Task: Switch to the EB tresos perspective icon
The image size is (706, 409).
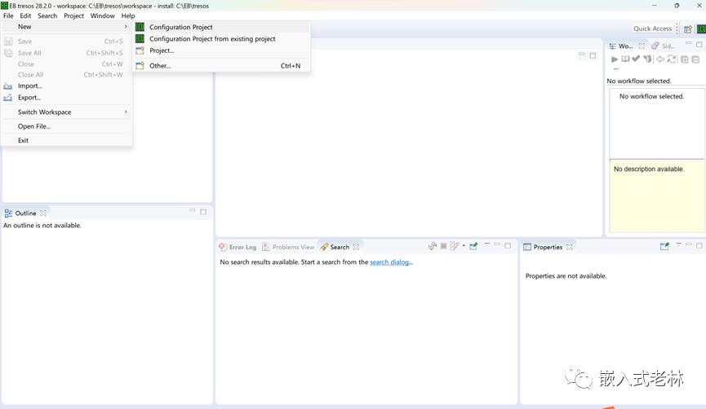Action: click(x=701, y=29)
